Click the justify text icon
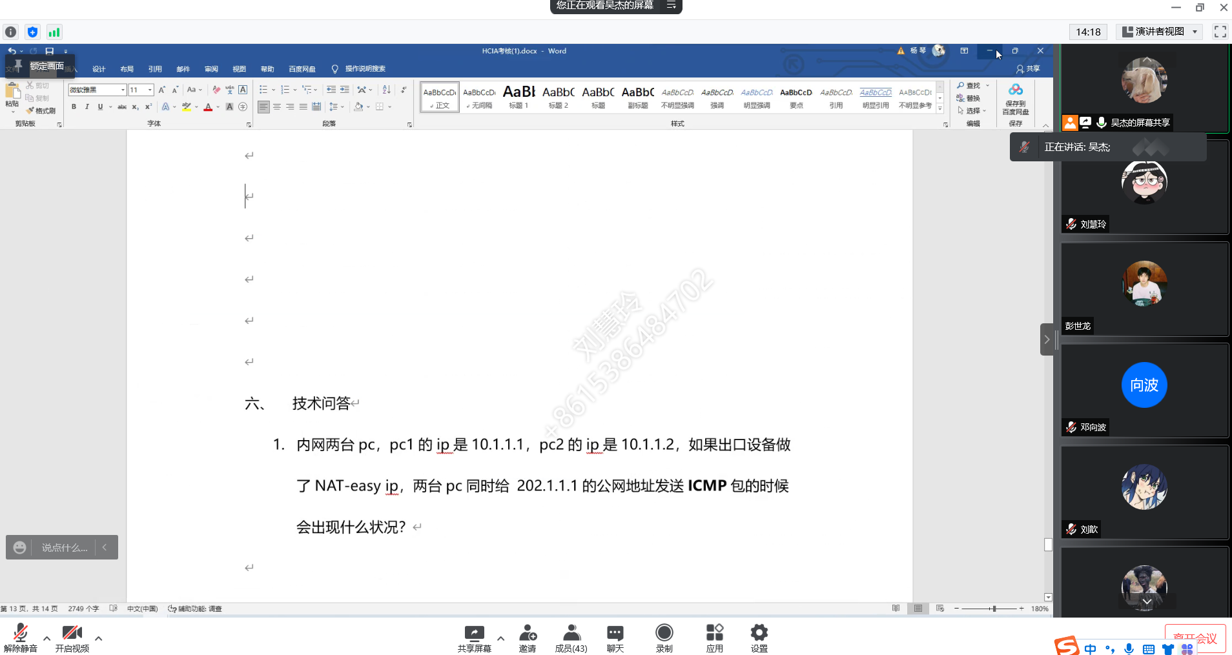This screenshot has height=655, width=1232. click(303, 107)
